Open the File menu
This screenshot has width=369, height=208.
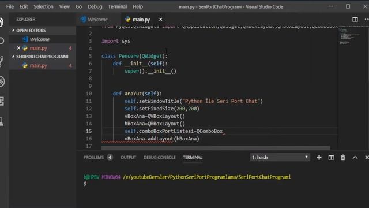click(10, 6)
